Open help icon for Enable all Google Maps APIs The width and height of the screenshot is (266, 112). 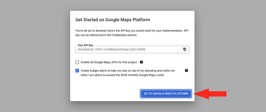(142, 62)
